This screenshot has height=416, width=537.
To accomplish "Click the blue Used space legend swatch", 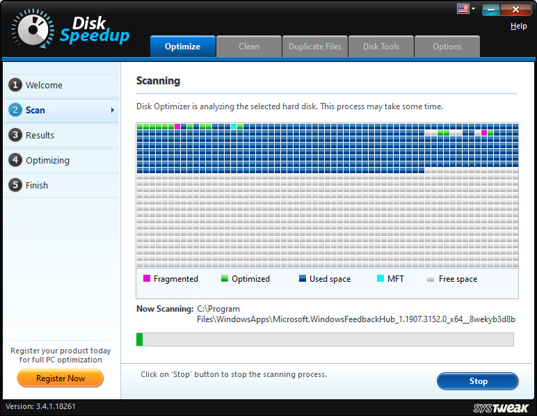I will pyautogui.click(x=303, y=278).
